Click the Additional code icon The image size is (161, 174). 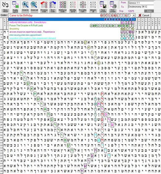click(62, 5)
